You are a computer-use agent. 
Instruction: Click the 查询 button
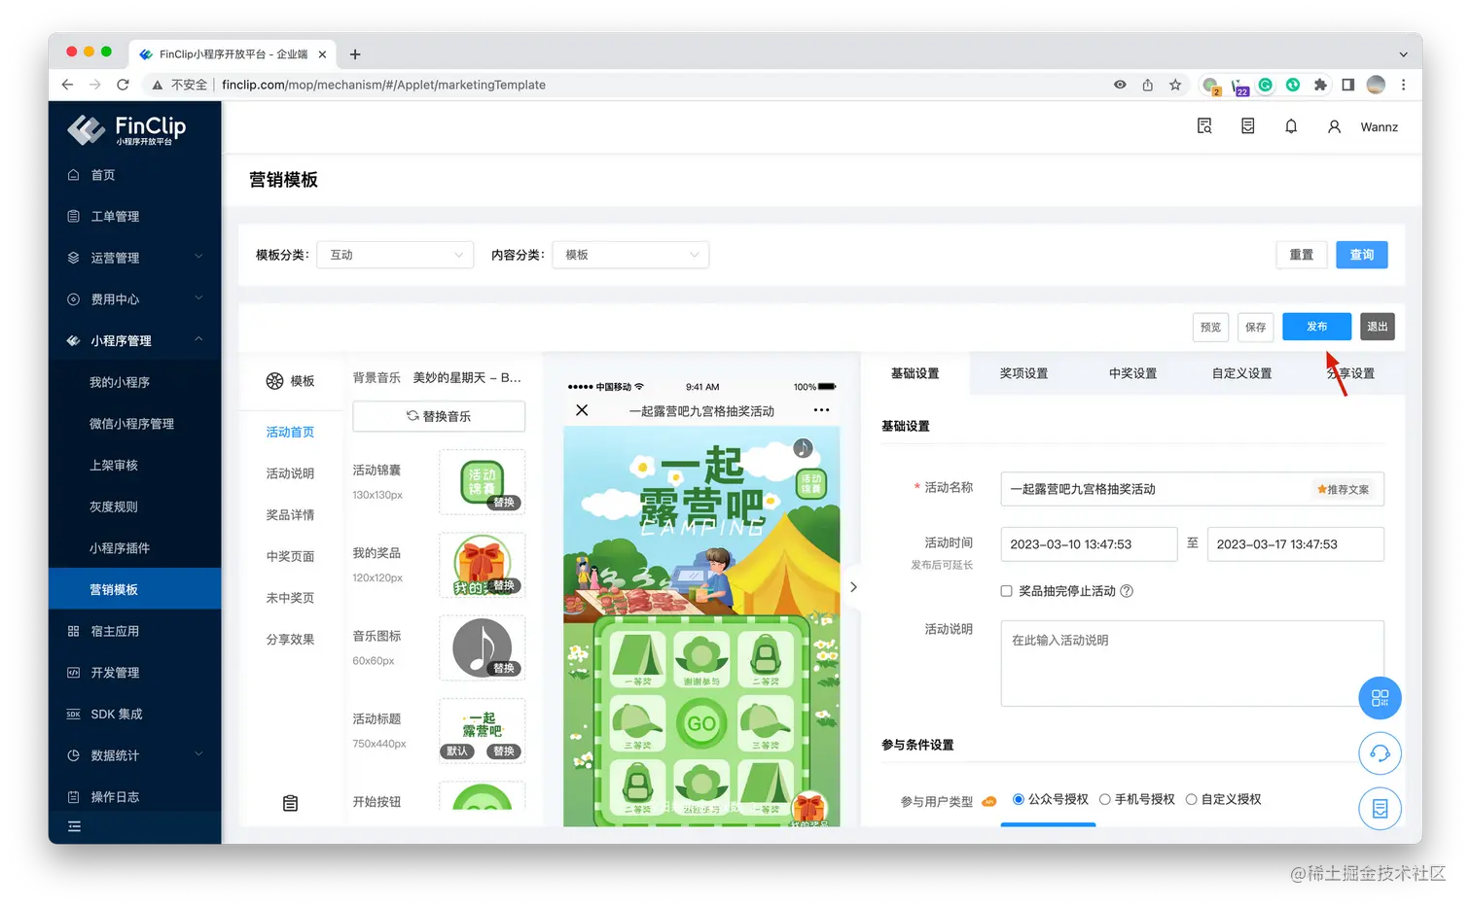pos(1362,255)
